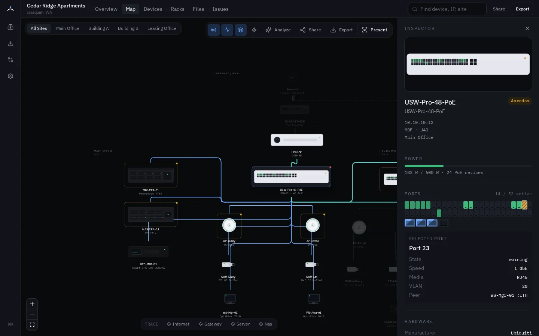Click the Find device search field
This screenshot has height=336, width=539.
(x=447, y=9)
